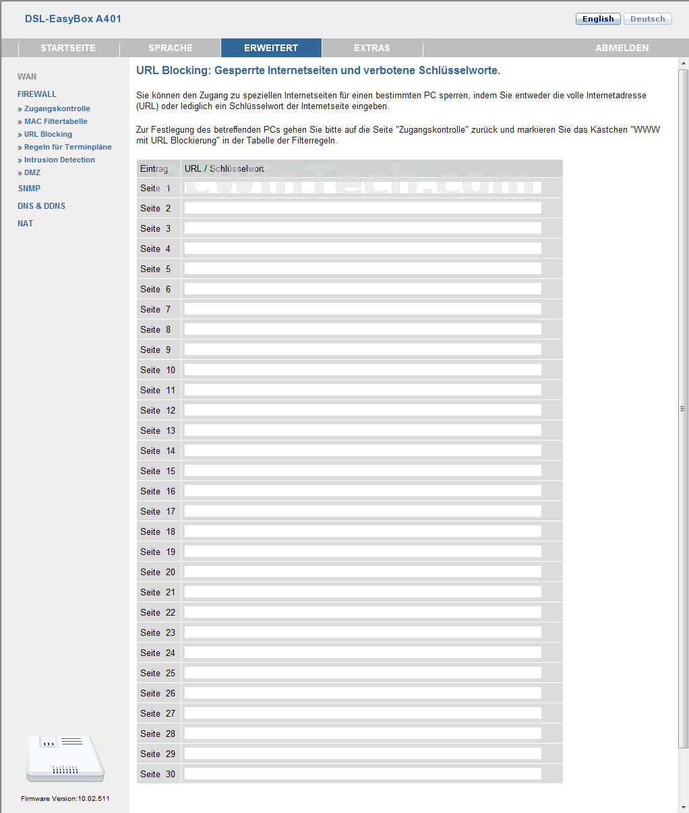Focus URL field for Seite 1
This screenshot has height=813, width=689.
(363, 188)
